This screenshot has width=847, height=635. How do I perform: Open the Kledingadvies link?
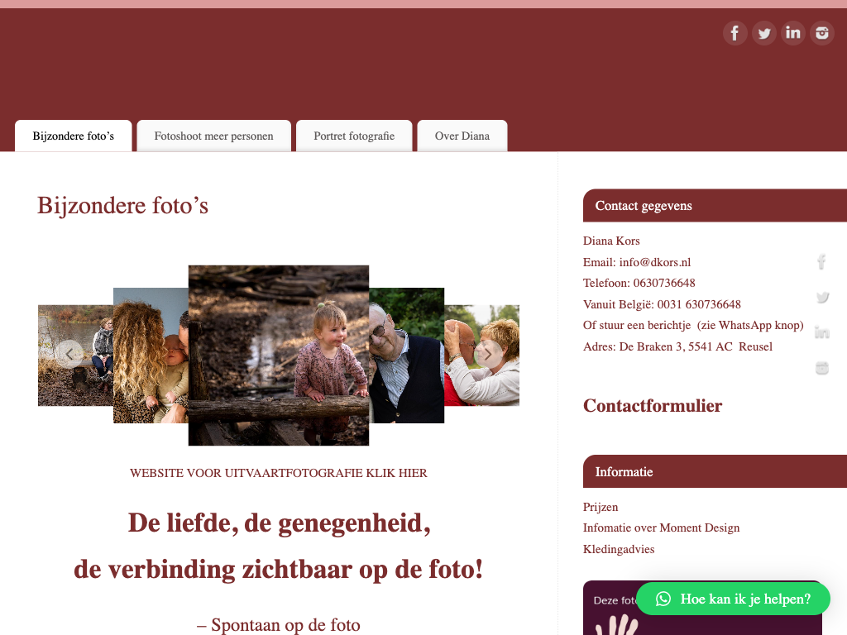point(619,549)
